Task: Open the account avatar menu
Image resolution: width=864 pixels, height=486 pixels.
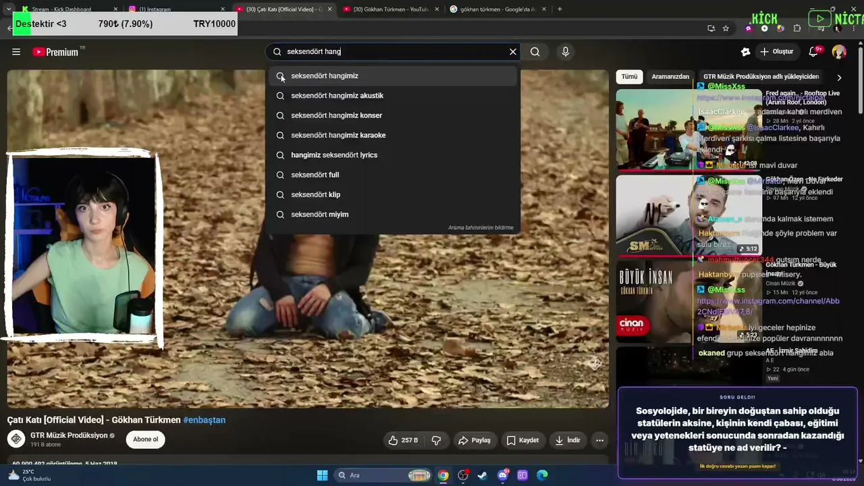Action: coord(839,52)
